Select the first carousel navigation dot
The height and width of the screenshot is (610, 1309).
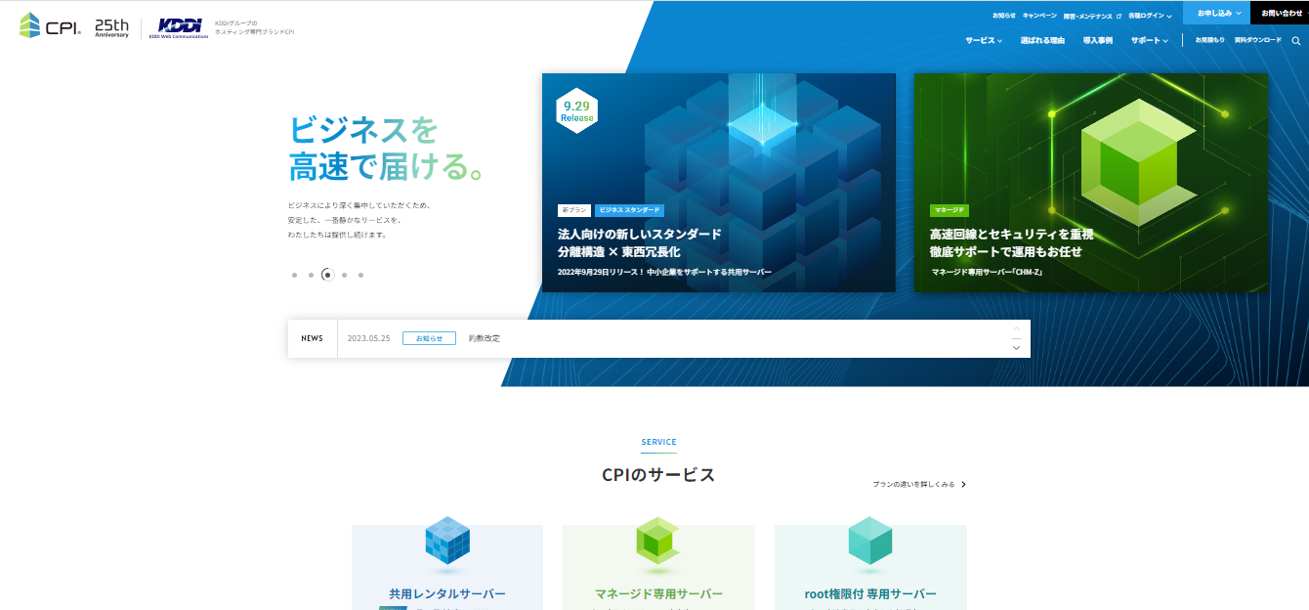(x=294, y=276)
